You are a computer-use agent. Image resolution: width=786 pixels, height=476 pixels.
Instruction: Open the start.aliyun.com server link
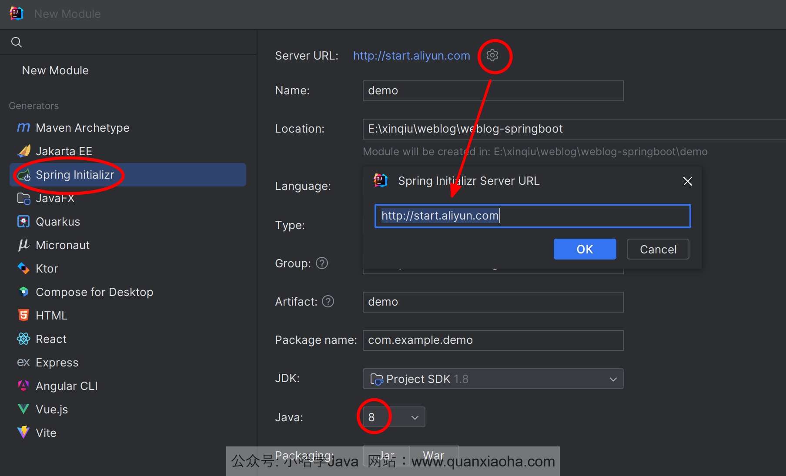pyautogui.click(x=411, y=56)
